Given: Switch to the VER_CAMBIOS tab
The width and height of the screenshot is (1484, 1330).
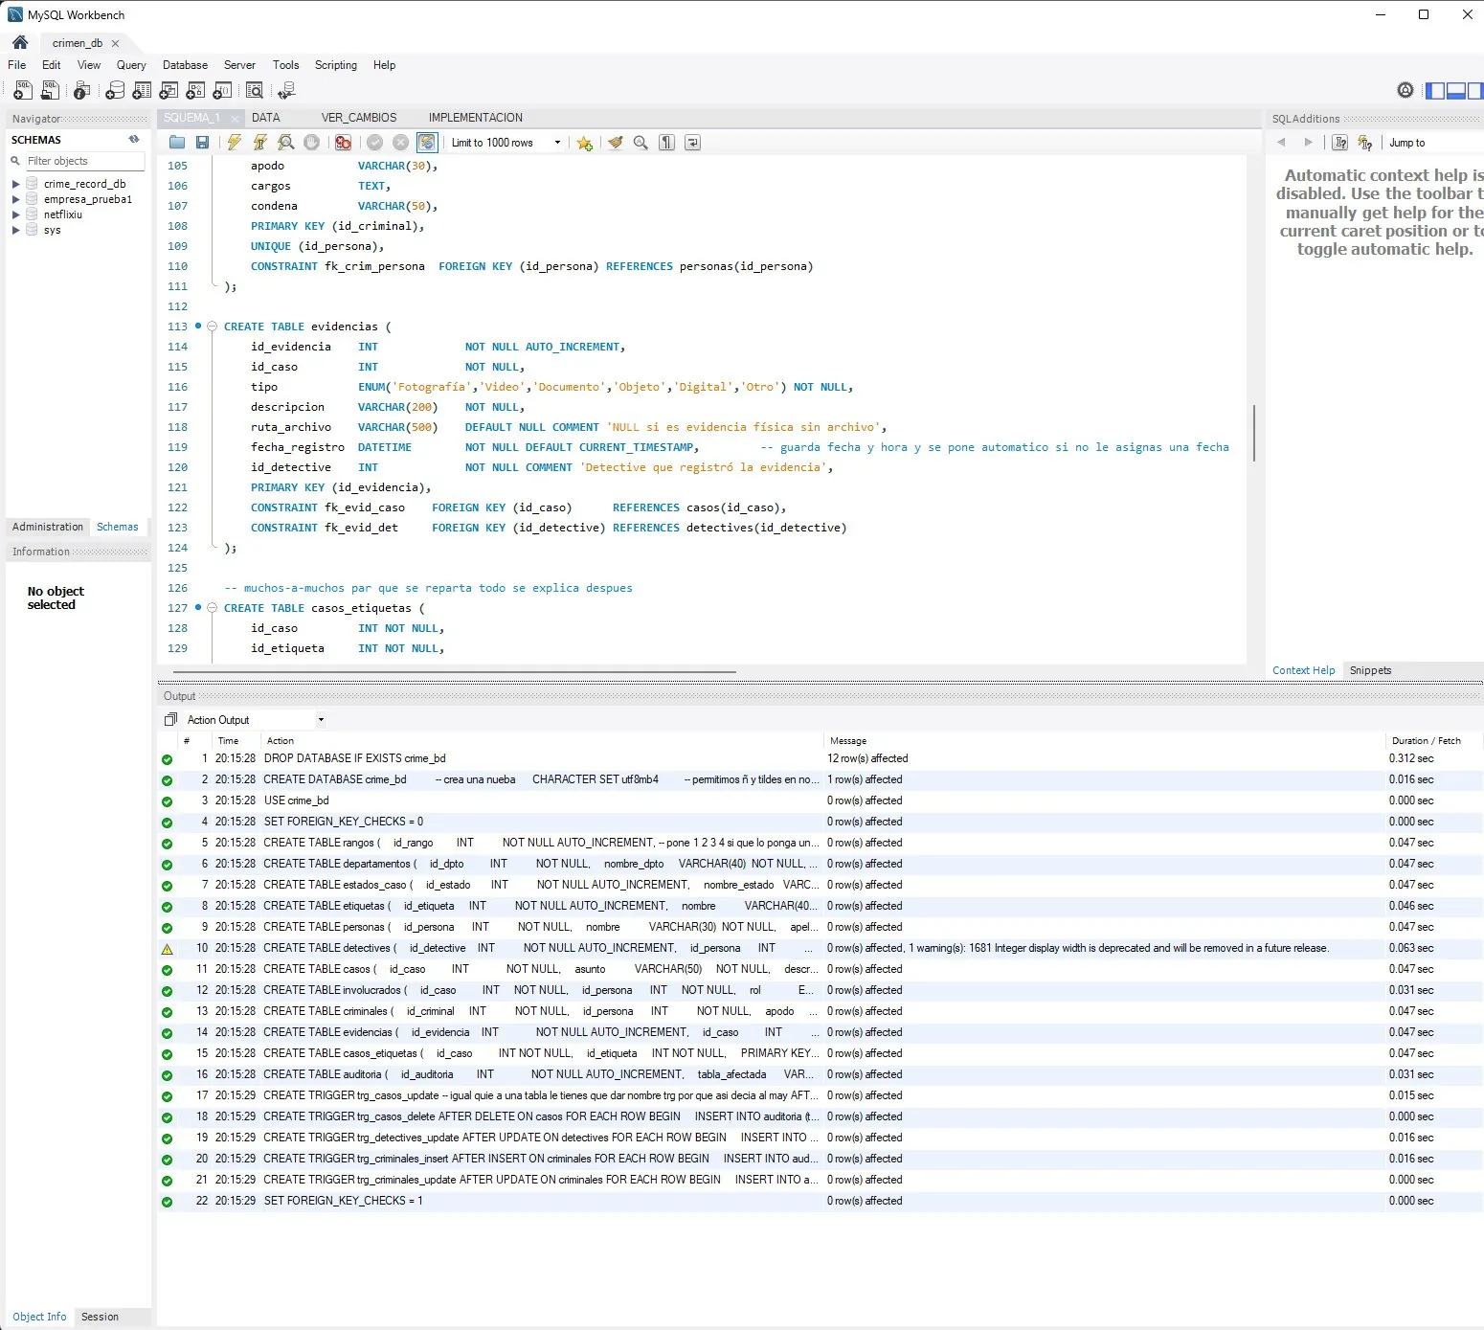Looking at the screenshot, I should point(359,118).
